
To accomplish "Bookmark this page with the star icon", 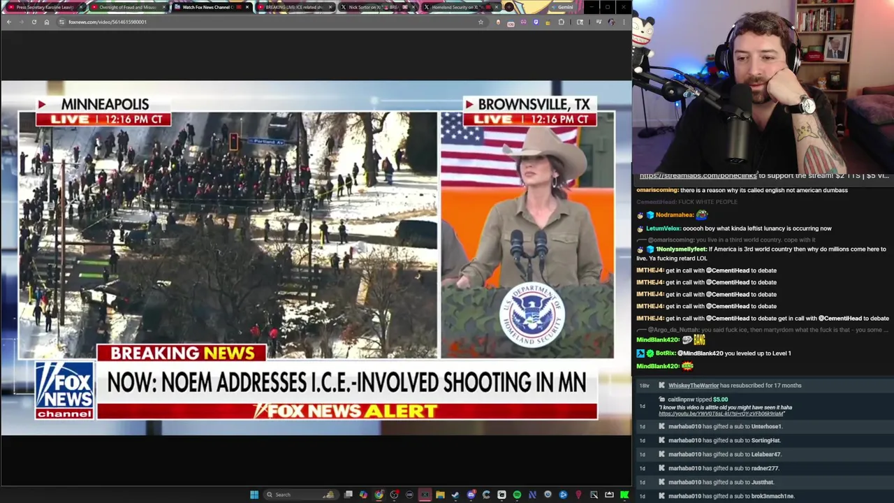I will click(481, 22).
